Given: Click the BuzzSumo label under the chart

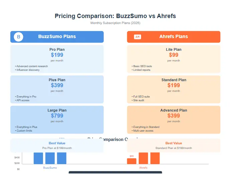Looking at the screenshot, I should point(50,168).
